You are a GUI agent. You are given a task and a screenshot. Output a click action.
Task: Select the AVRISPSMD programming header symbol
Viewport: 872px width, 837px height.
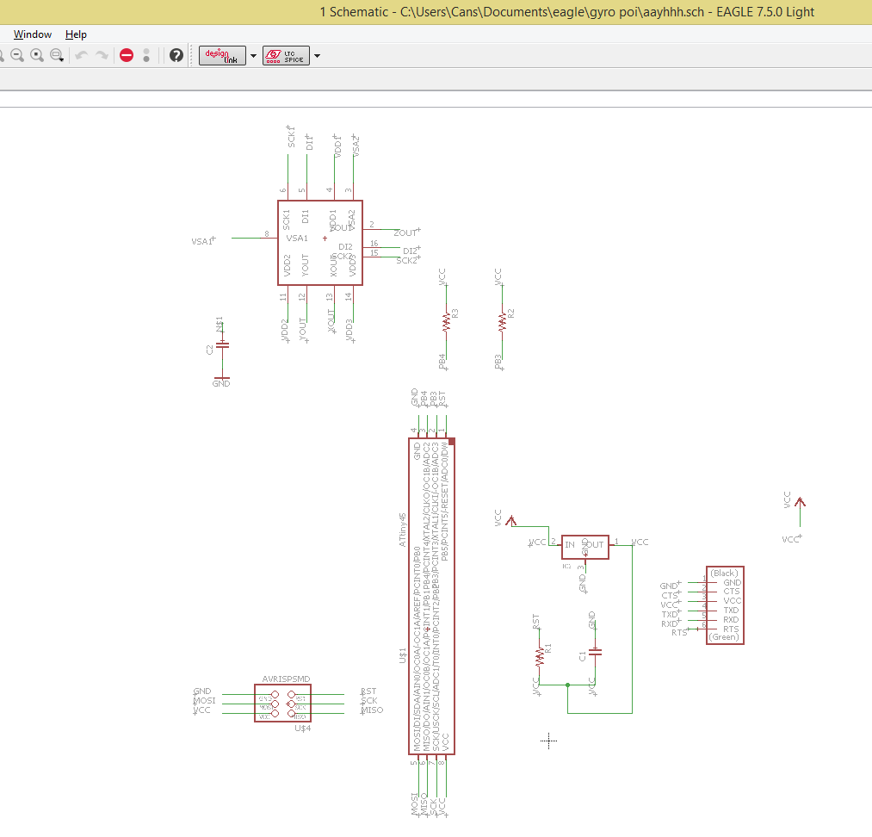282,703
